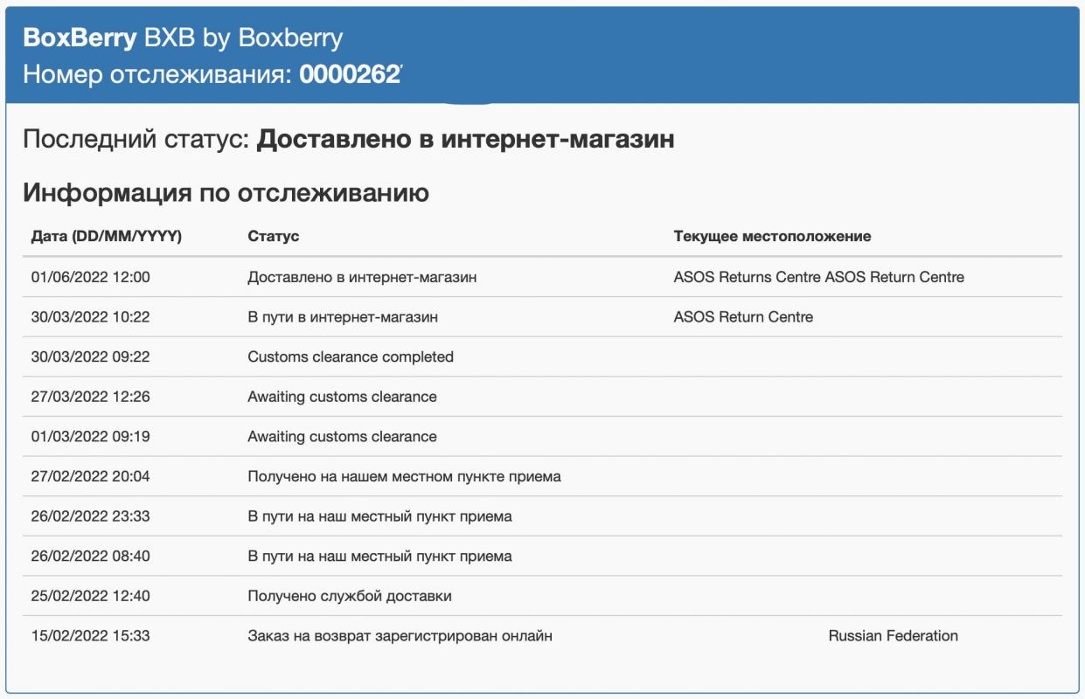
Task: Click 'Customs clearance completed' status
Action: tap(351, 356)
